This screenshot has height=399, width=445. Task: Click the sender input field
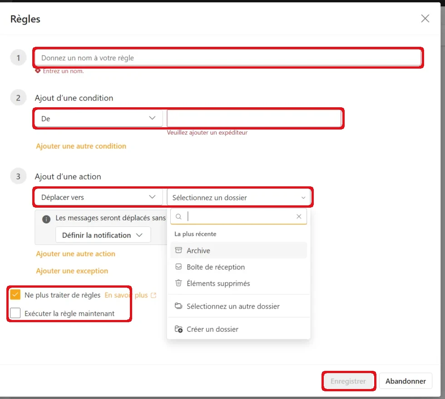point(254,119)
